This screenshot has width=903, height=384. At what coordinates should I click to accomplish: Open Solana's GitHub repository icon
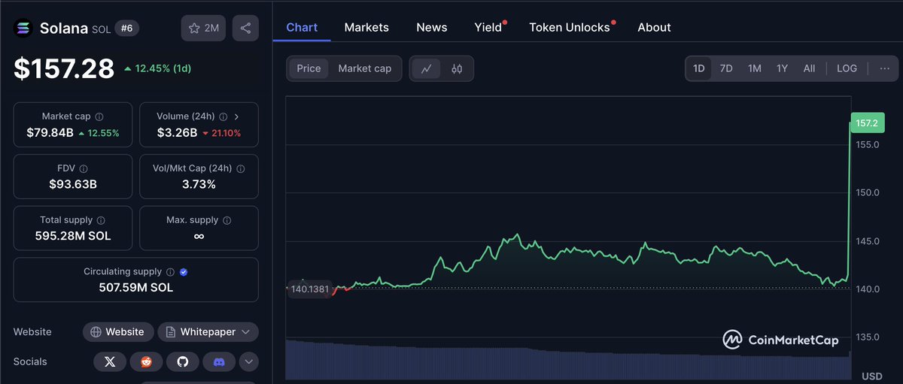point(182,361)
